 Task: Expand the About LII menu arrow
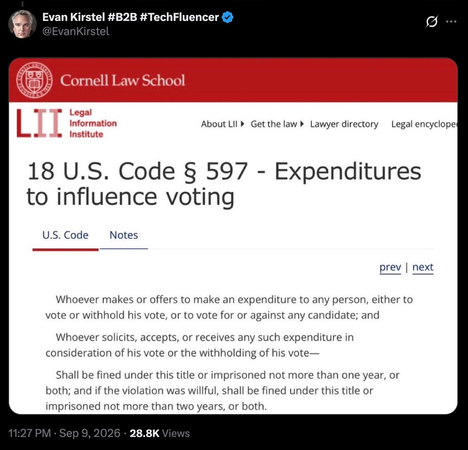click(242, 124)
